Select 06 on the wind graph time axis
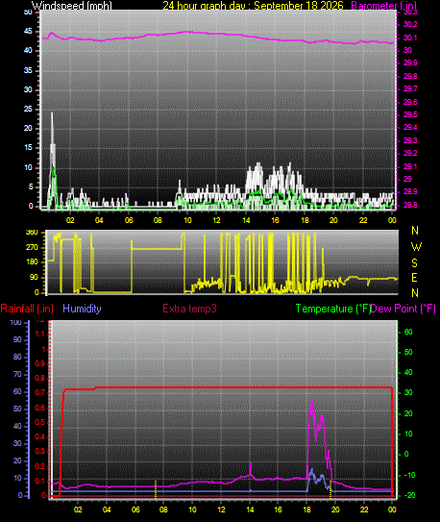The width and height of the screenshot is (440, 522). (x=129, y=220)
